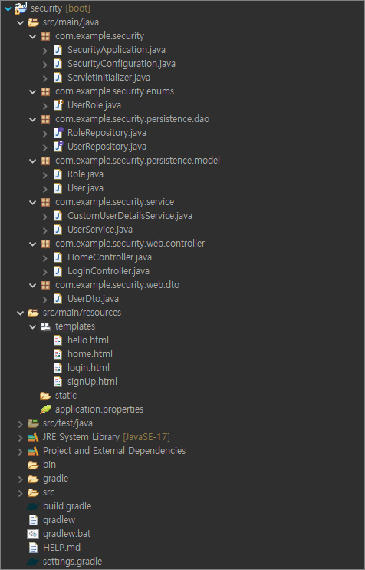Select User.java in the model package
Screen dimensions: 365x570
pyautogui.click(x=85, y=188)
